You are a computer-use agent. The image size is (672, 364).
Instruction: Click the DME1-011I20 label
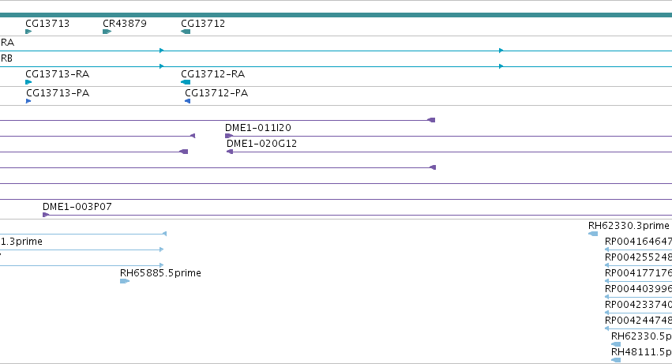point(258,128)
